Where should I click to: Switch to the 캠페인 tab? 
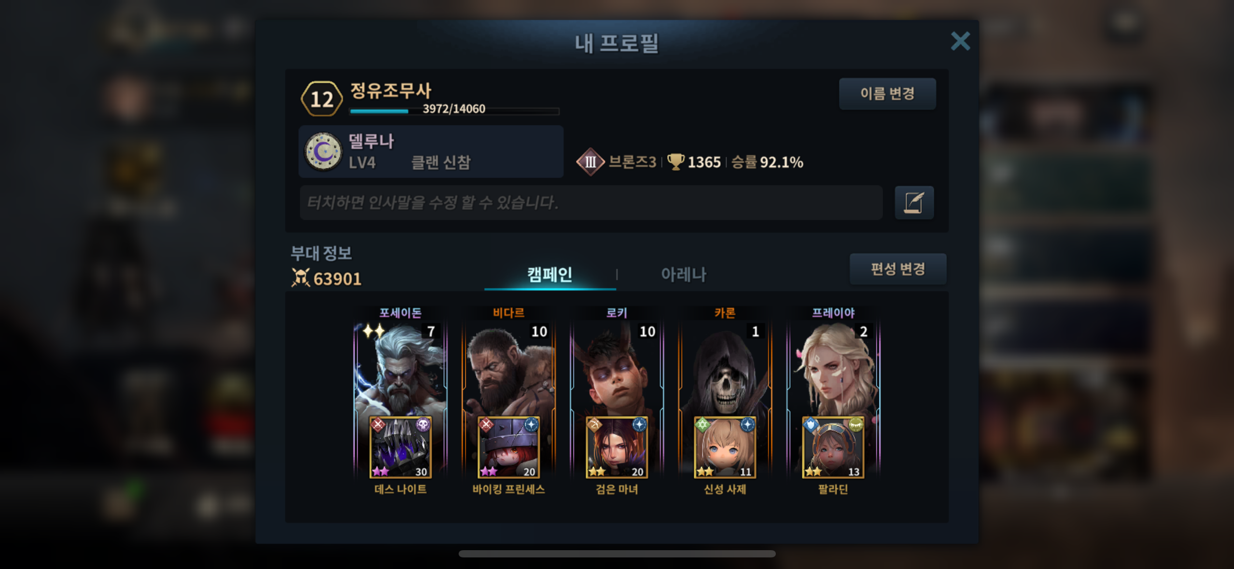tap(550, 275)
